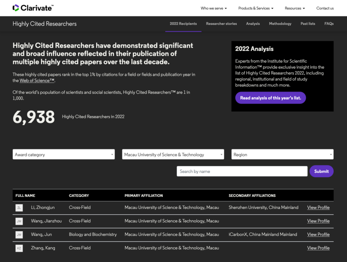Image resolution: width=347 pixels, height=262 pixels.
Task: Click Shenzhen University, China Mainland cell
Action: click(263, 207)
